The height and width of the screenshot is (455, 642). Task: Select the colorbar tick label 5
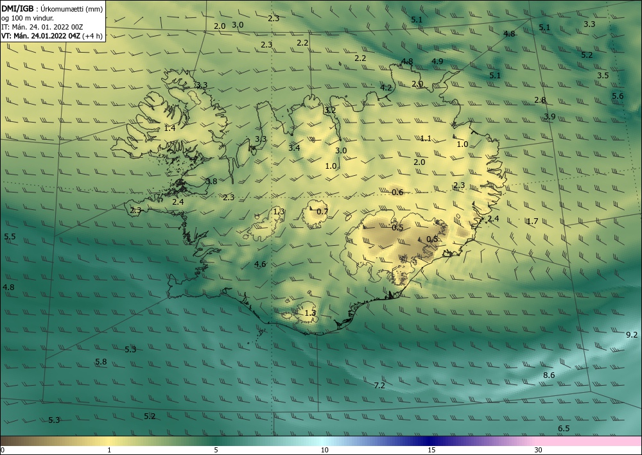216,450
